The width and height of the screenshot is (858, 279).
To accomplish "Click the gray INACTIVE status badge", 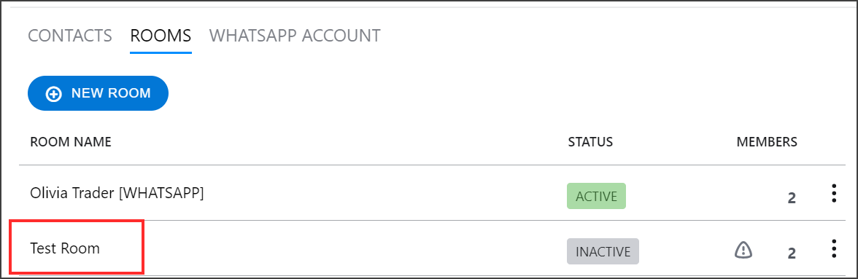I will (603, 251).
